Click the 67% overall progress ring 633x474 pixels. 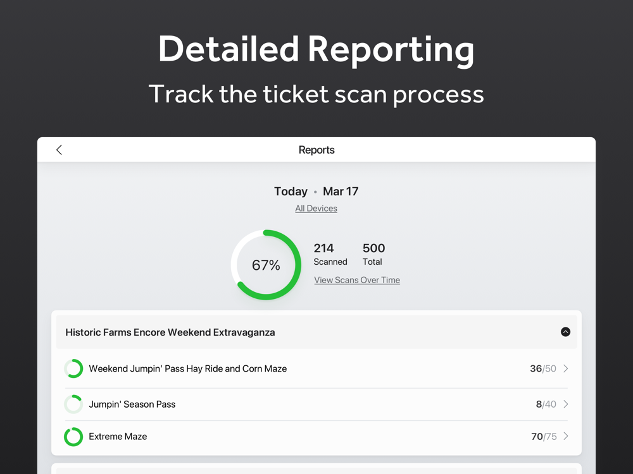tap(266, 265)
